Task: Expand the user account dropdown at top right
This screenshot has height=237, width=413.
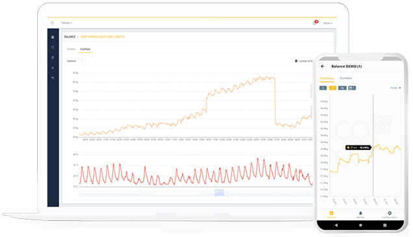Action: coord(328,23)
